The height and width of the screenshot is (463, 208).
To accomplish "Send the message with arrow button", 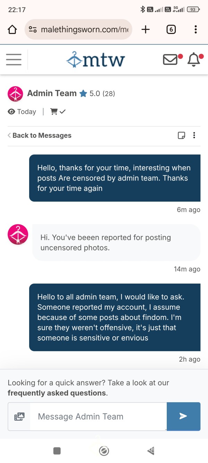I will coord(183,416).
